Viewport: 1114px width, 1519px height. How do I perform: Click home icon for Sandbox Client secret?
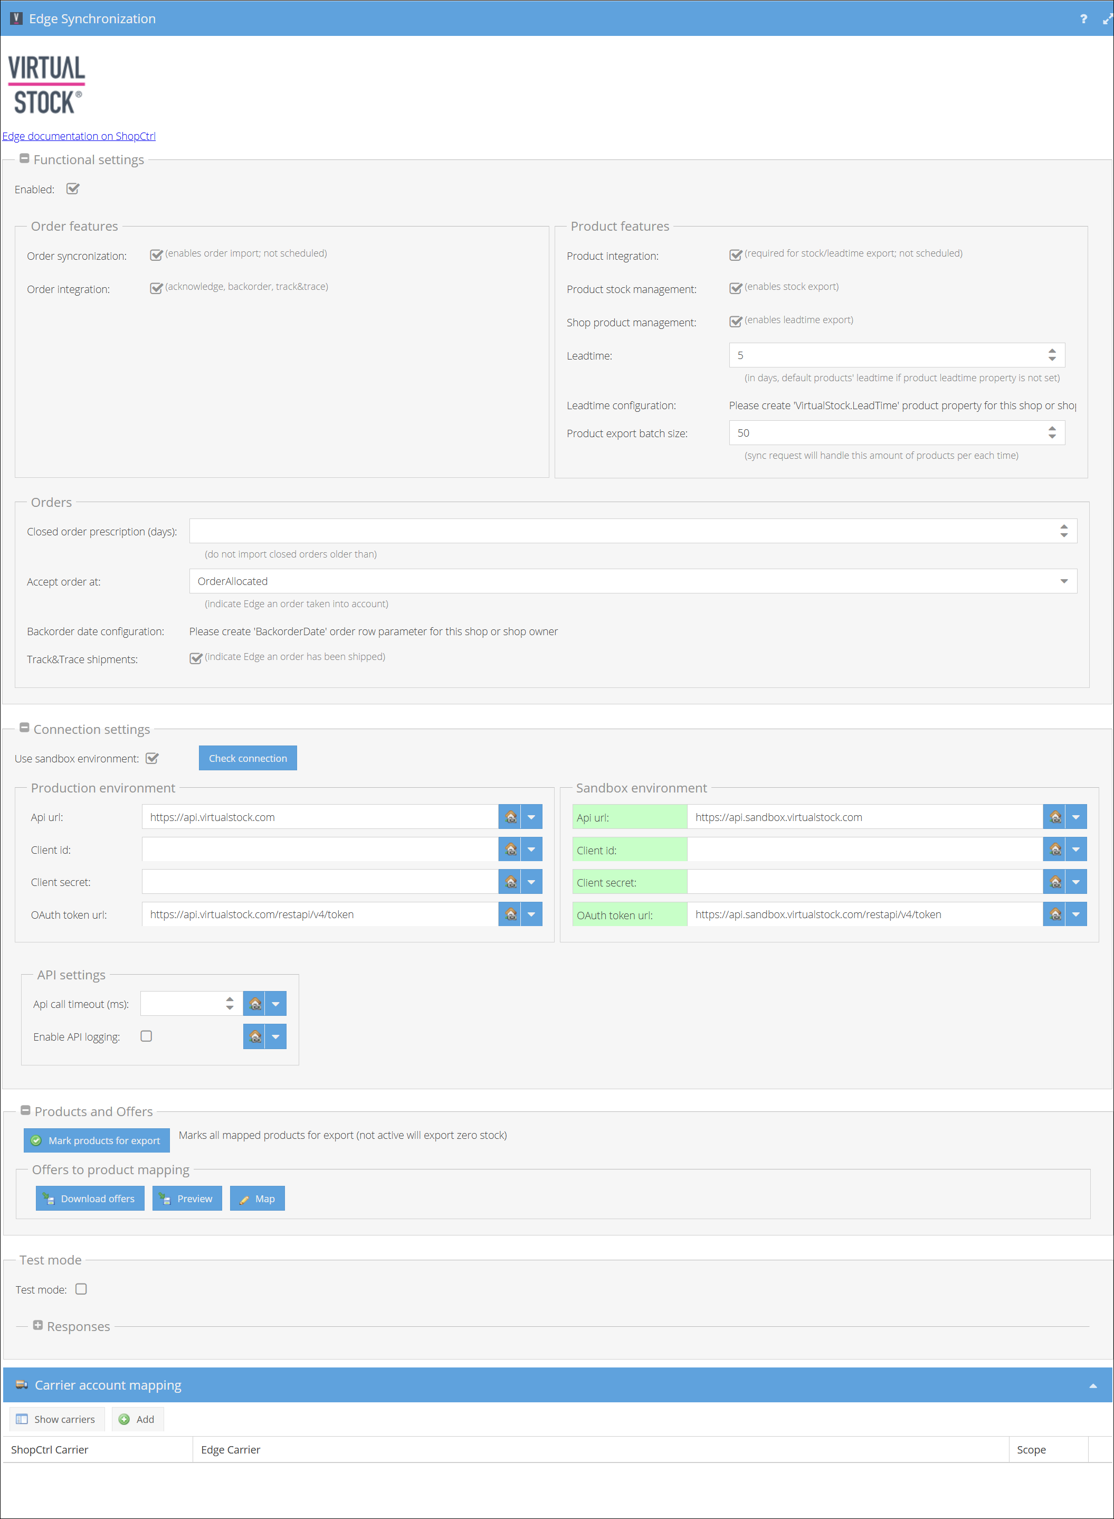(x=1055, y=882)
